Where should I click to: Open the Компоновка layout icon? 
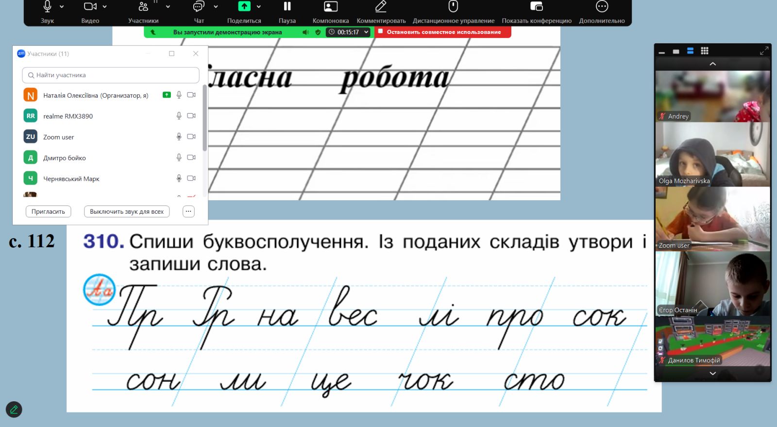(x=330, y=7)
